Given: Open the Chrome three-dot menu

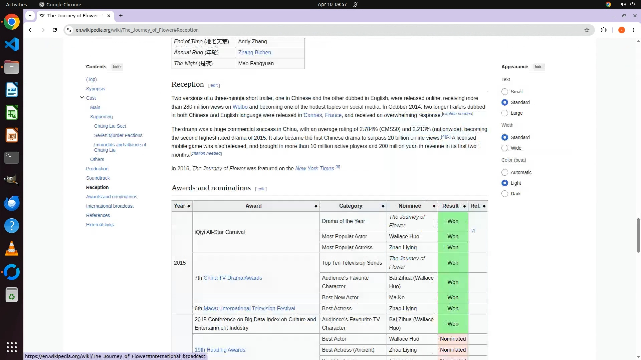Looking at the screenshot, I should tap(633, 30).
